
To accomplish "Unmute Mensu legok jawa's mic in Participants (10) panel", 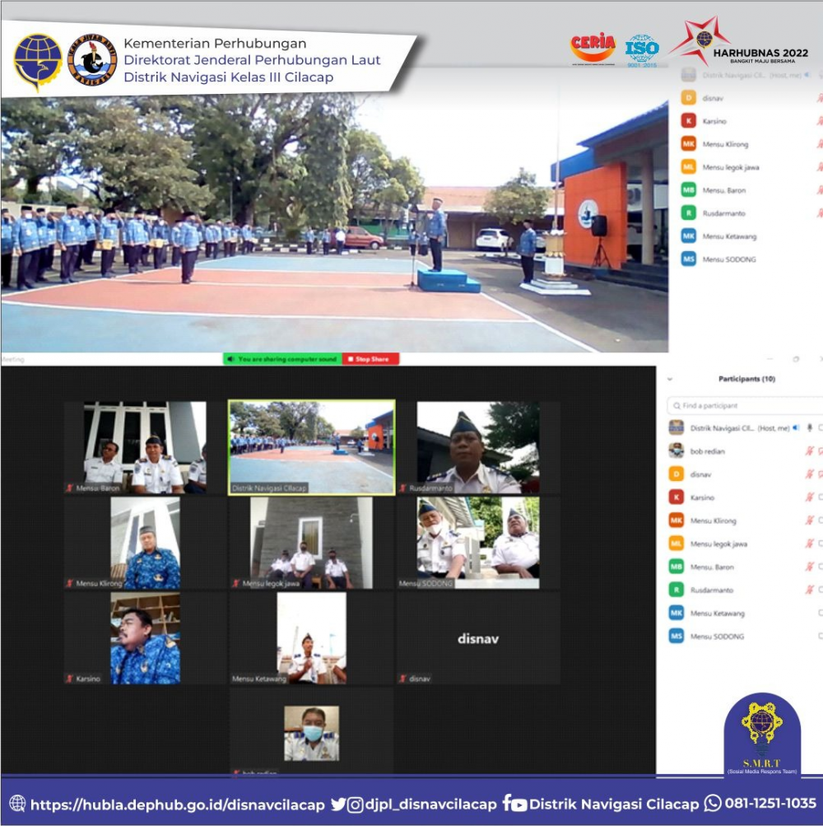I will [810, 544].
